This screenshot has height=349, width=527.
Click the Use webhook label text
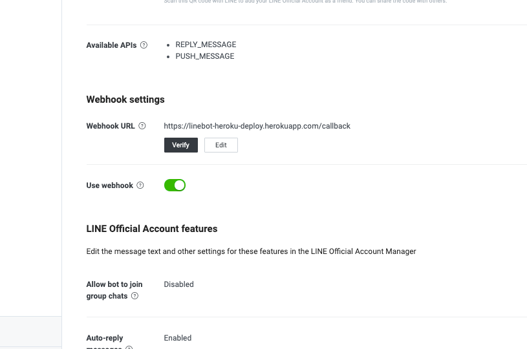(110, 185)
